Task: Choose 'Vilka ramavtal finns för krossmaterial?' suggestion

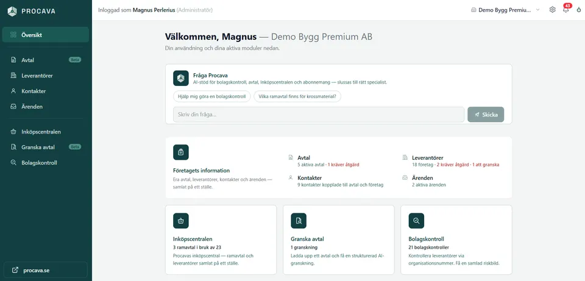Action: (297, 96)
